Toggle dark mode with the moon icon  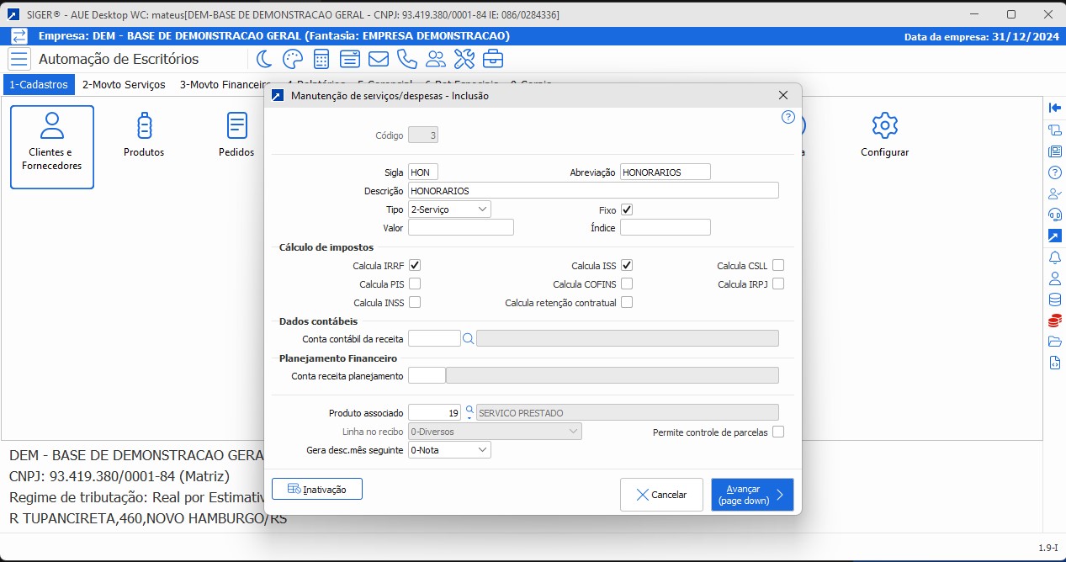264,59
